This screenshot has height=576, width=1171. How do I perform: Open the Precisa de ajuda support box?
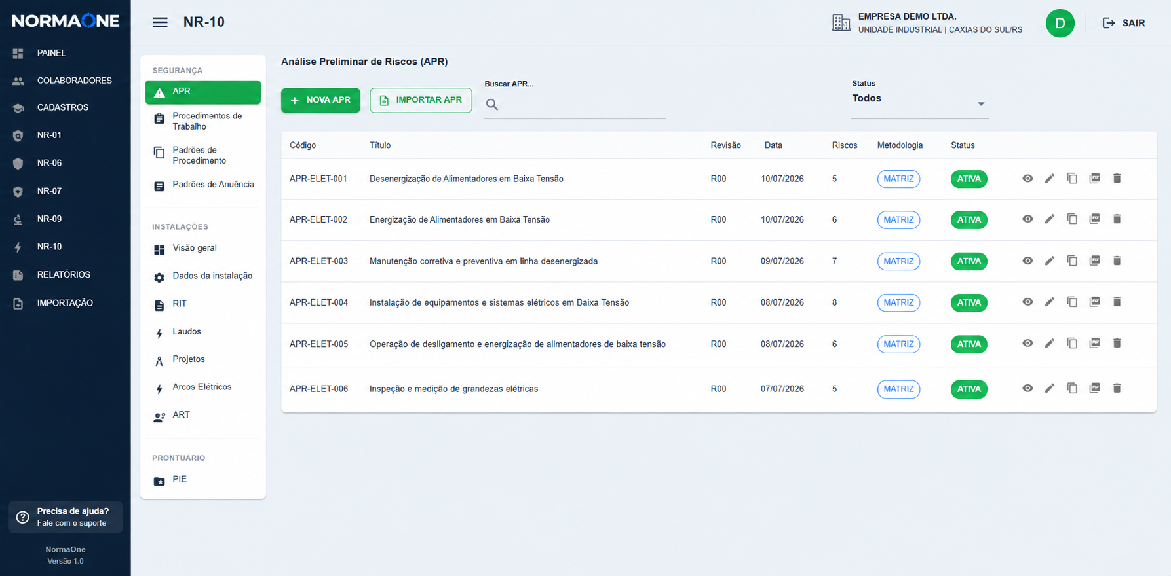tap(66, 517)
